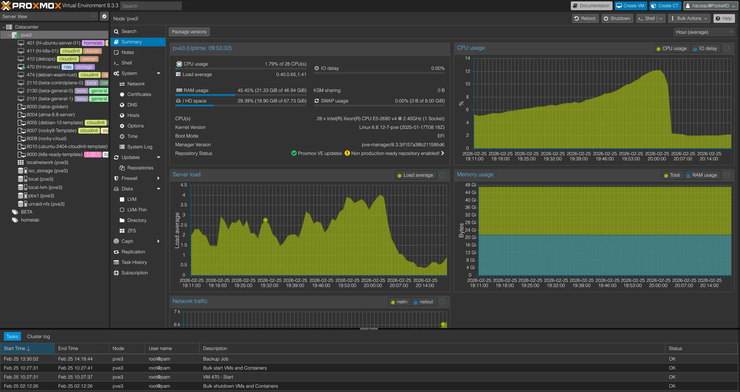
Task: Click the Package versions button
Action: pyautogui.click(x=189, y=32)
